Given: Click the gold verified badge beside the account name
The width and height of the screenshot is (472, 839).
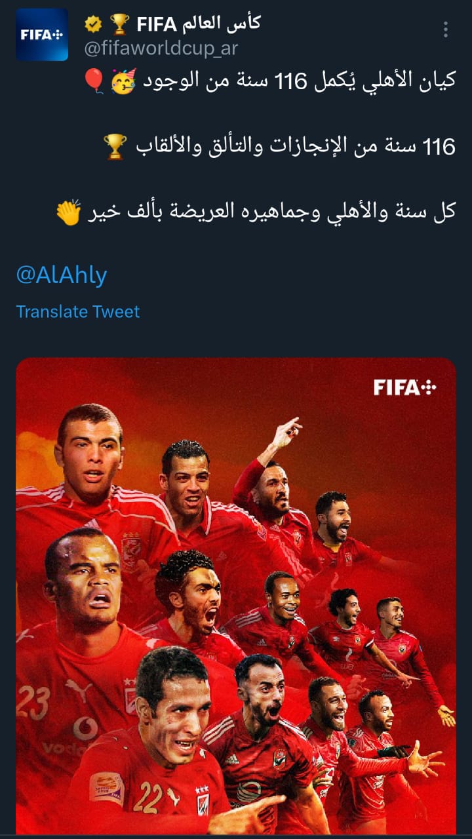Looking at the screenshot, I should coord(93,24).
